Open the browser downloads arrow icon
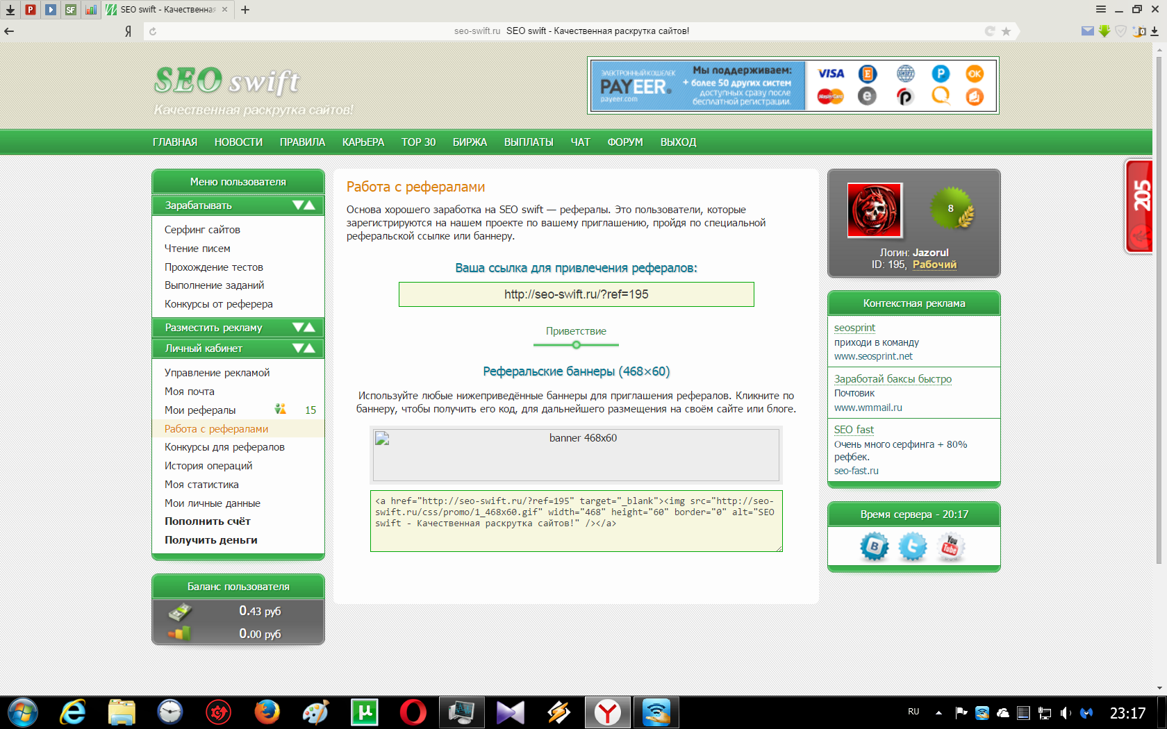 10,10
